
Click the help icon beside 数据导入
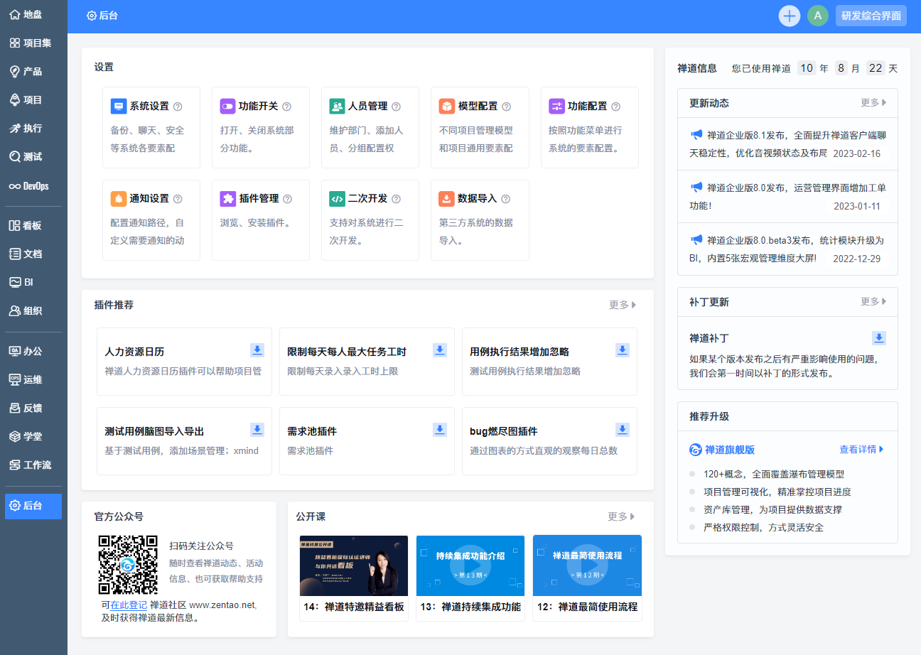[505, 199]
